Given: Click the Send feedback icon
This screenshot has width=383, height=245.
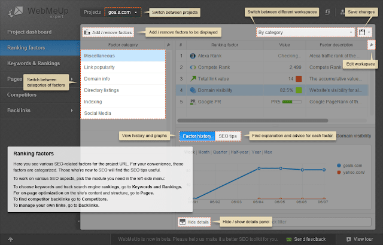Looking at the screenshot, I should pos(289,240).
